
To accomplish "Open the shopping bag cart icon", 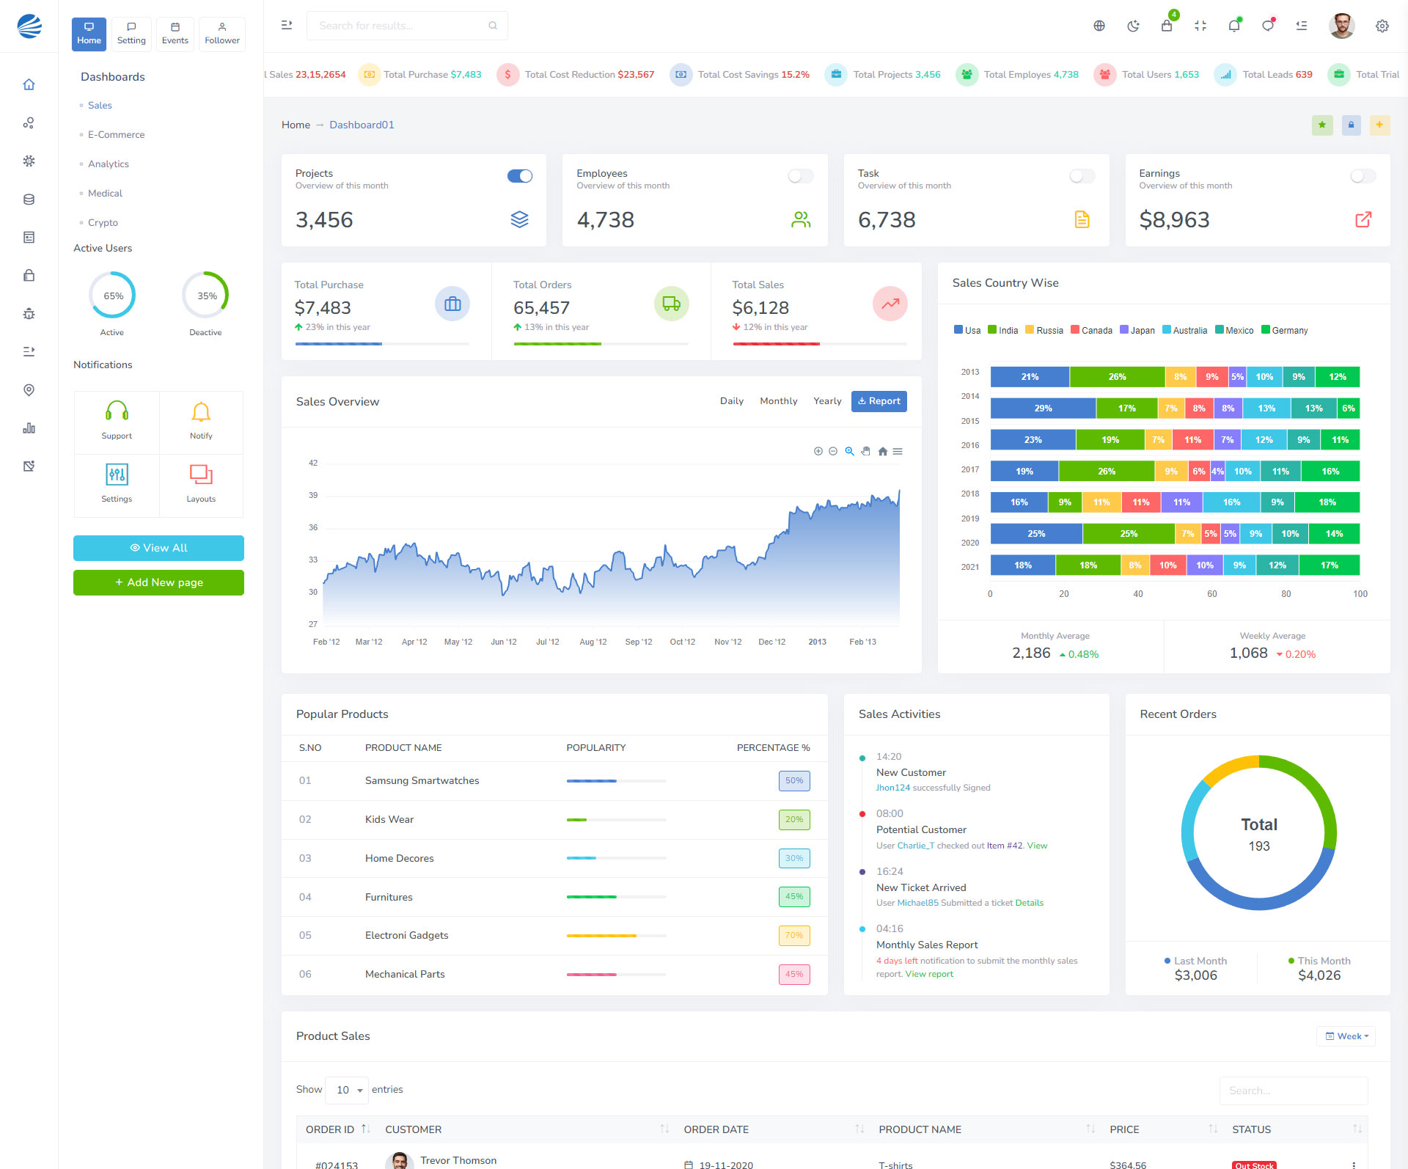I will 1167,26.
